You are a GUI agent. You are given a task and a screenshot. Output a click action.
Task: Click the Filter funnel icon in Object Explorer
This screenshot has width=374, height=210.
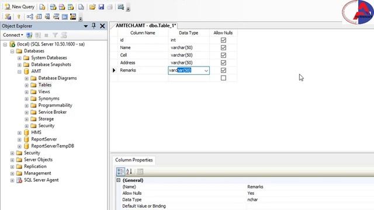click(x=56, y=35)
